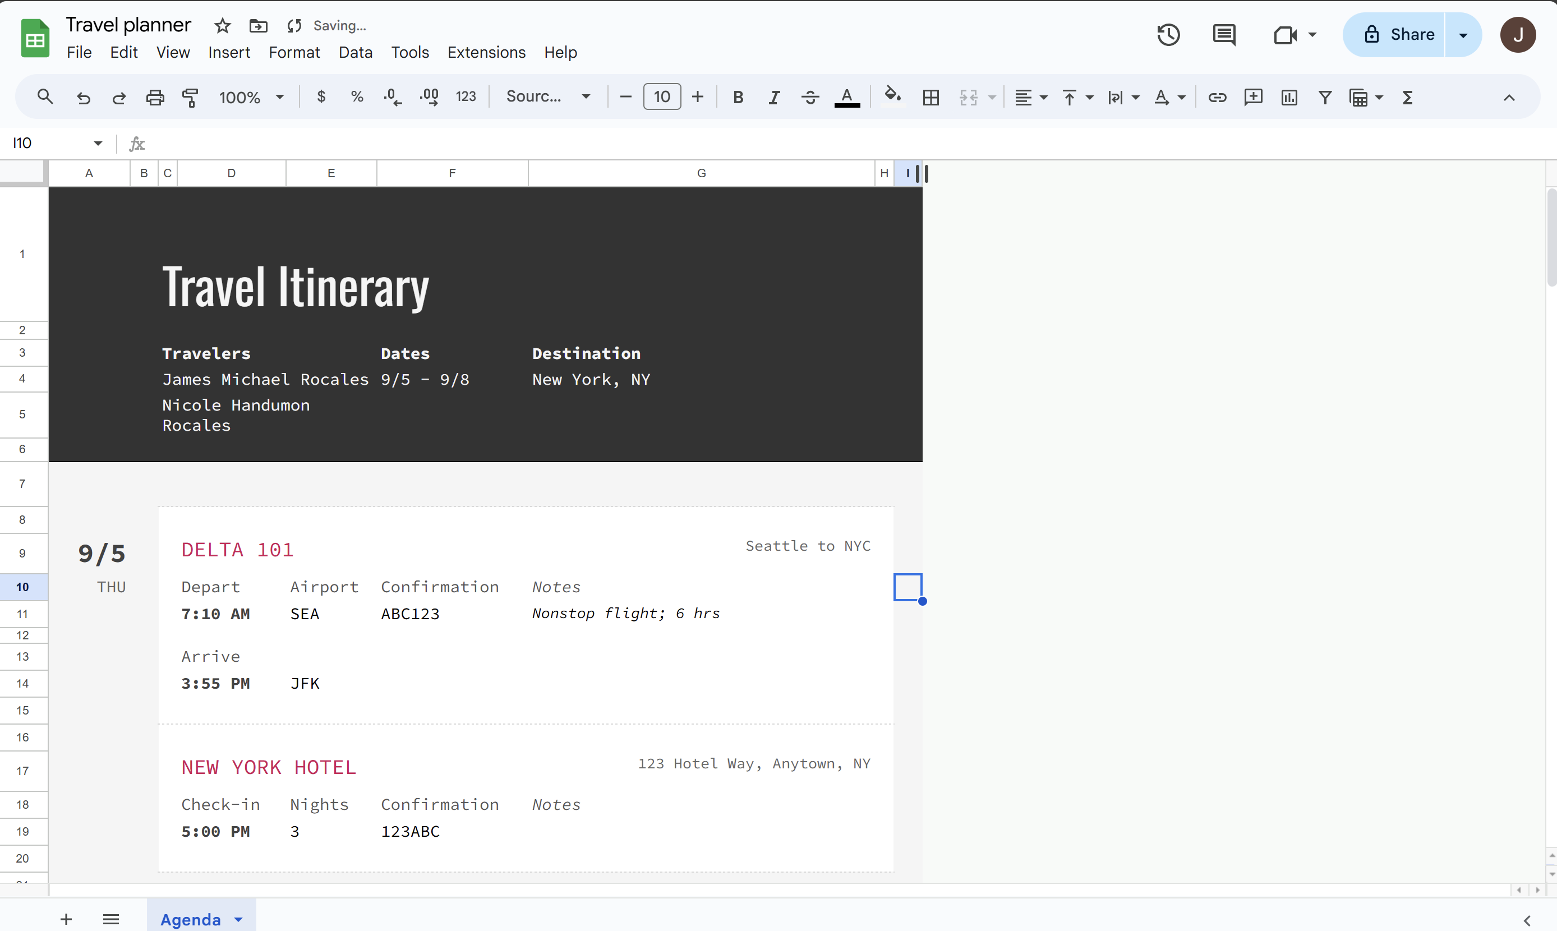1557x931 pixels.
Task: Click the Share button
Action: [1398, 35]
